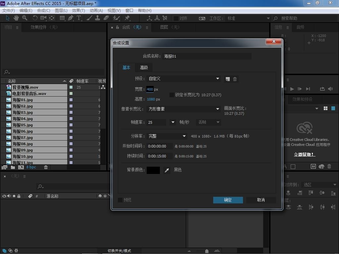Open the preset dropdown
The height and width of the screenshot is (254, 339).
coord(183,79)
